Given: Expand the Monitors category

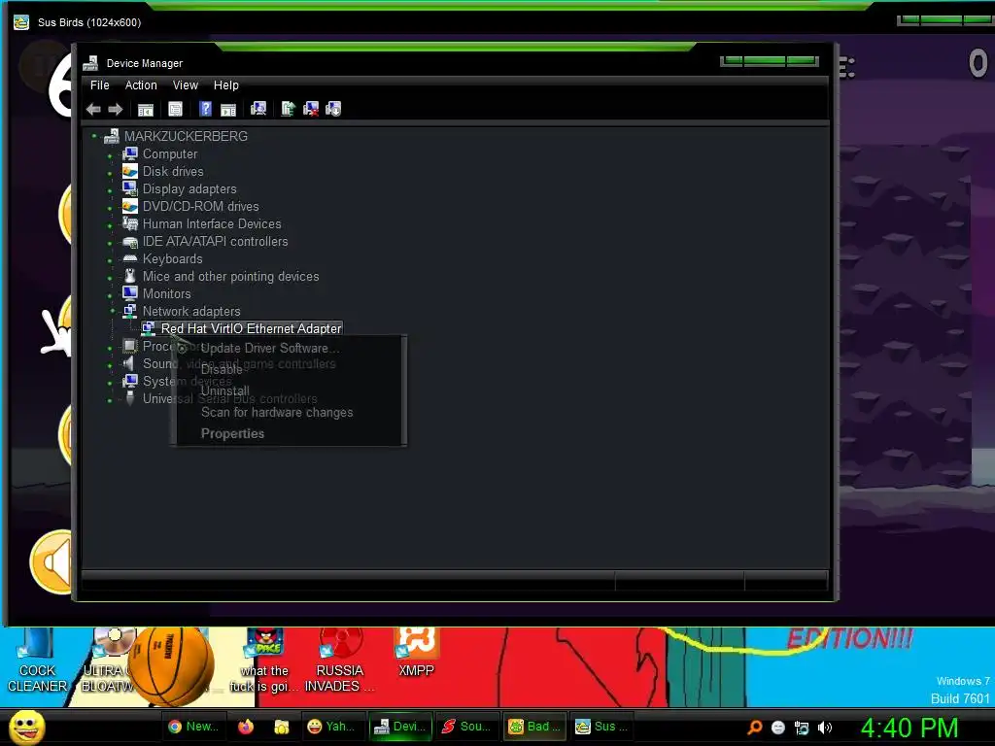Looking at the screenshot, I should click(x=111, y=295).
